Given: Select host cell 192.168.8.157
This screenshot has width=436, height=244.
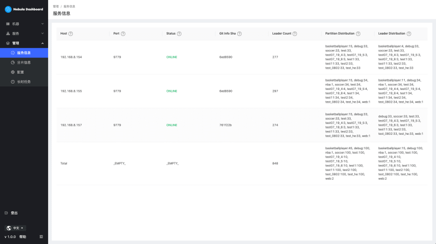Looking at the screenshot, I should [71, 125].
